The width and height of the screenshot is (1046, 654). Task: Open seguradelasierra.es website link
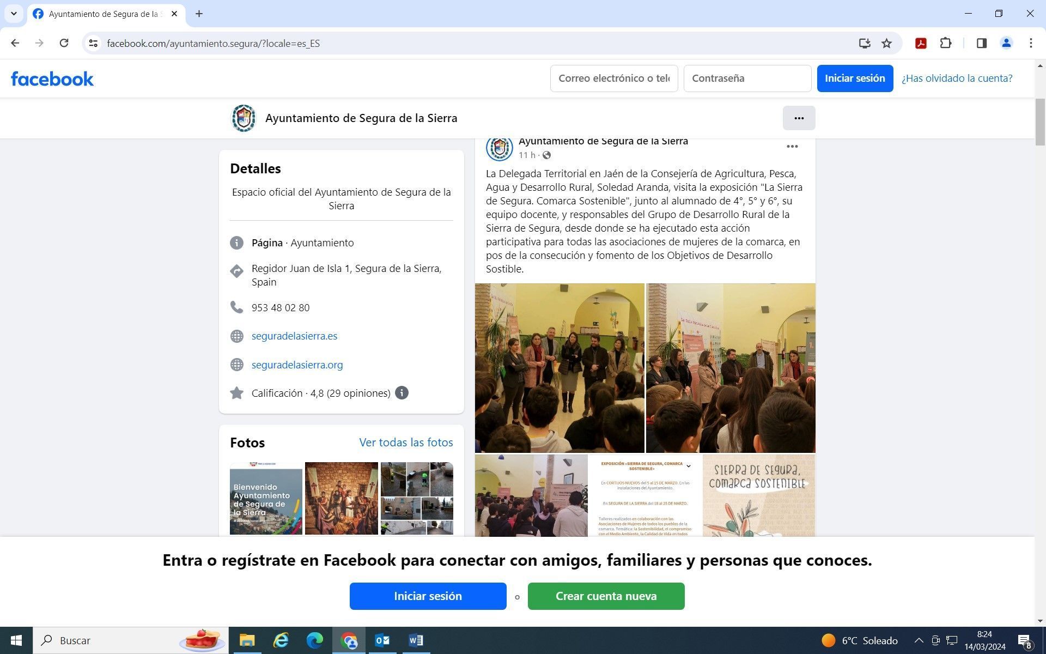(x=294, y=336)
